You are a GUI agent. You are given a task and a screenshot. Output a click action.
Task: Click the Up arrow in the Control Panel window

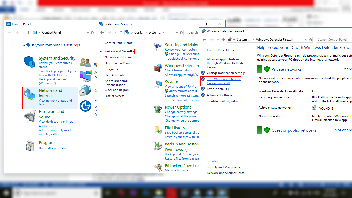coord(28,32)
